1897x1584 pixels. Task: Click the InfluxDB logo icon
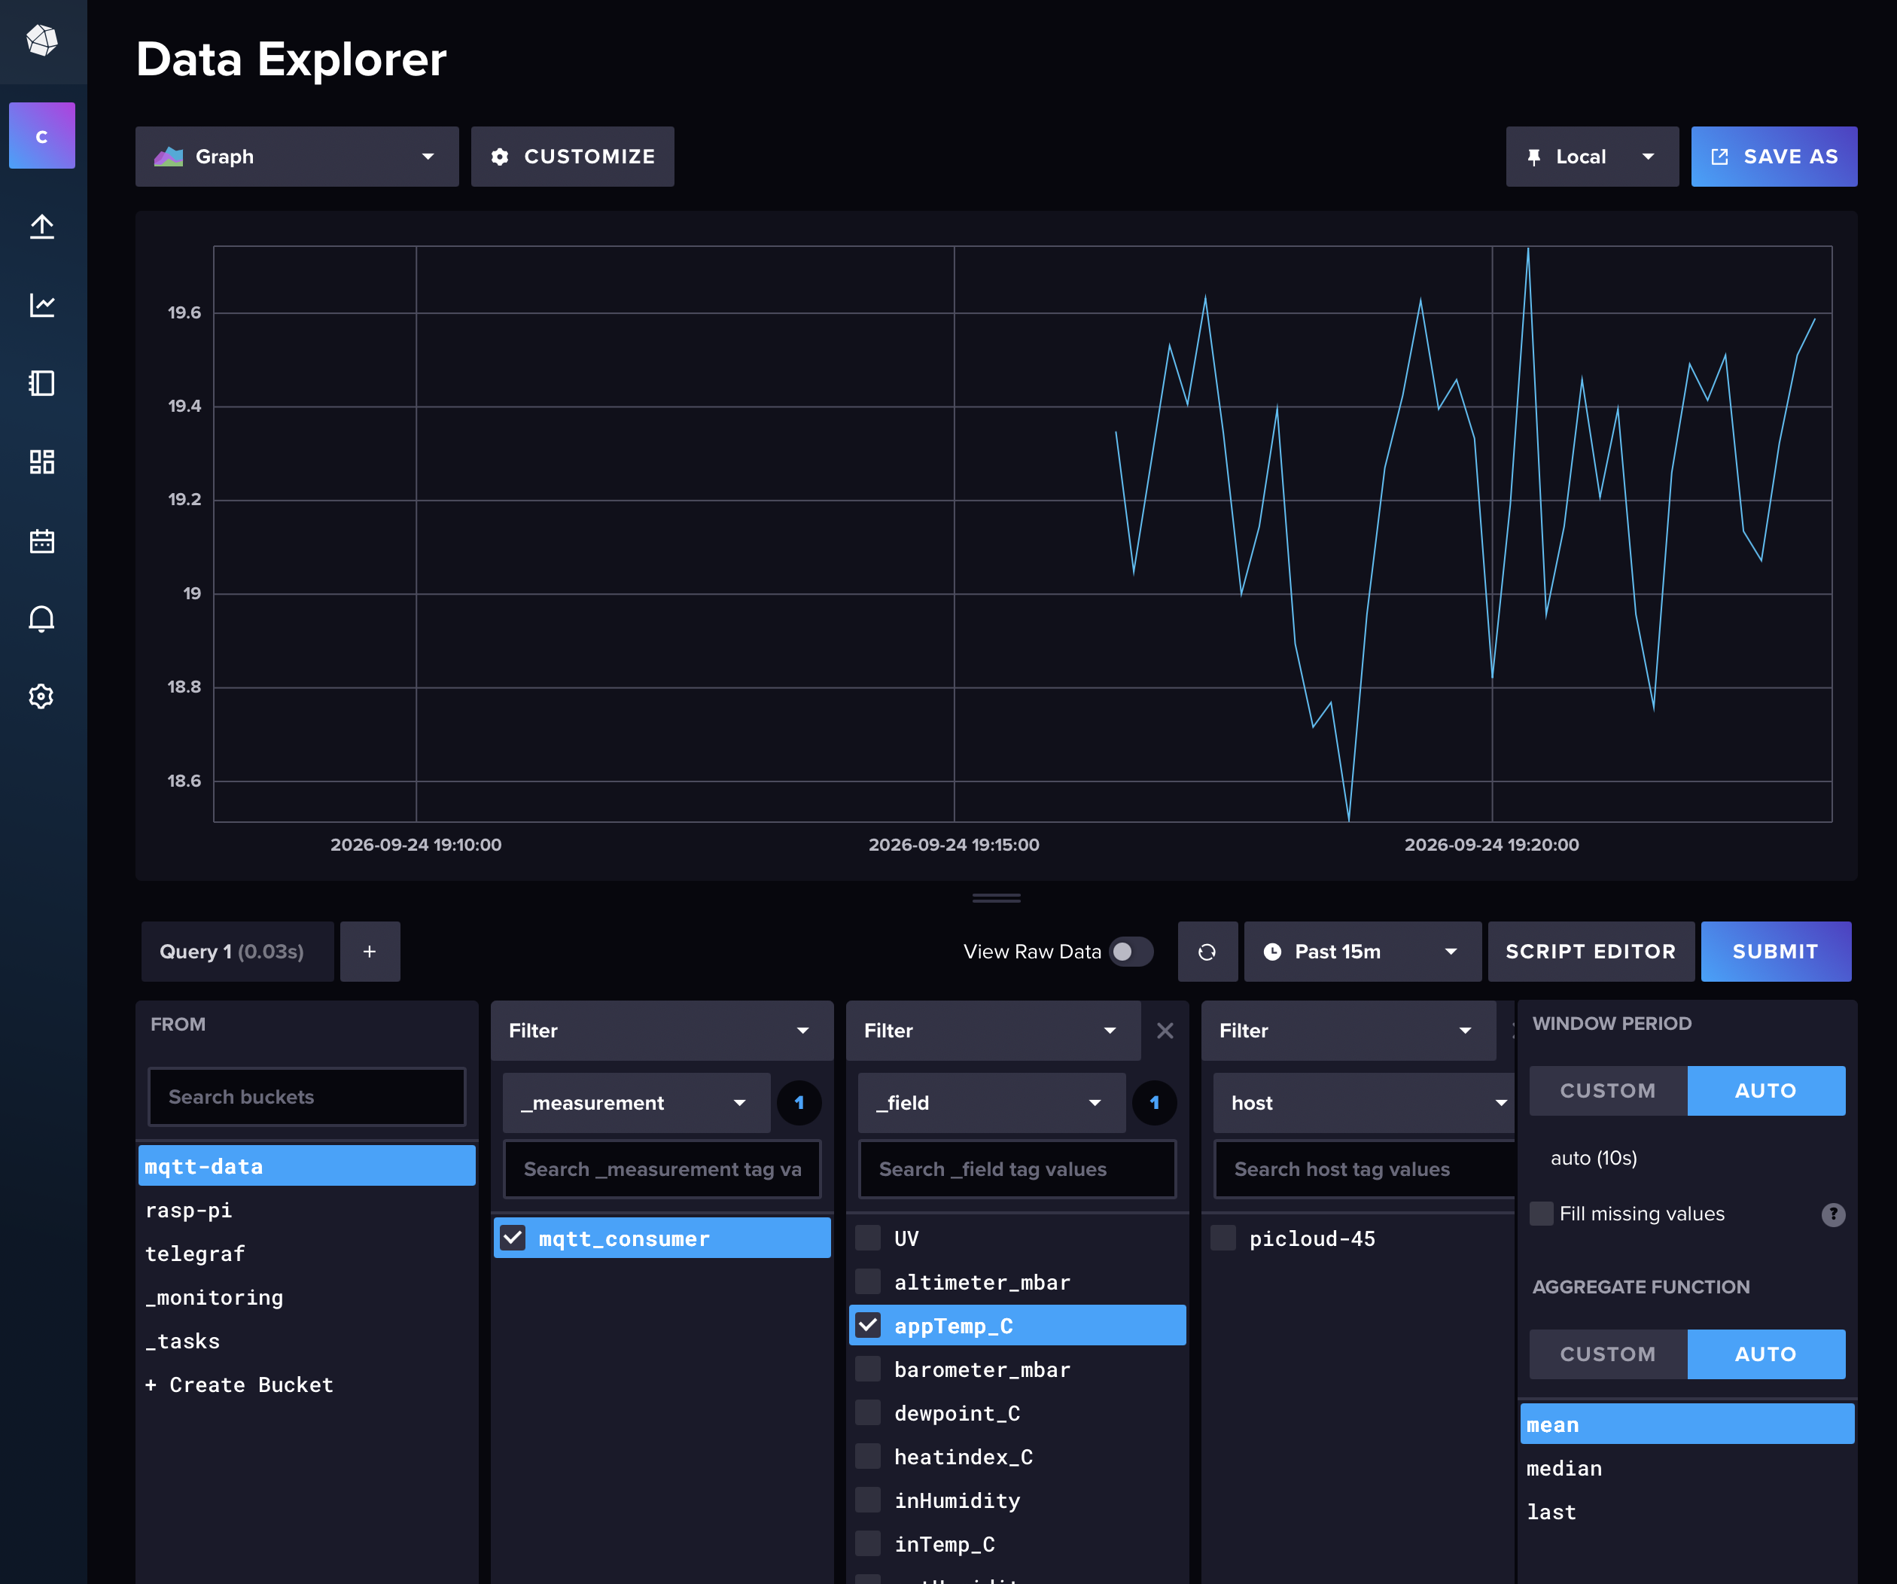coord(41,40)
